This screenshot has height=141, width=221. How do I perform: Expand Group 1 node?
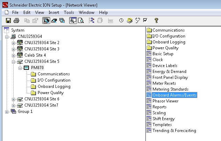point(7,112)
